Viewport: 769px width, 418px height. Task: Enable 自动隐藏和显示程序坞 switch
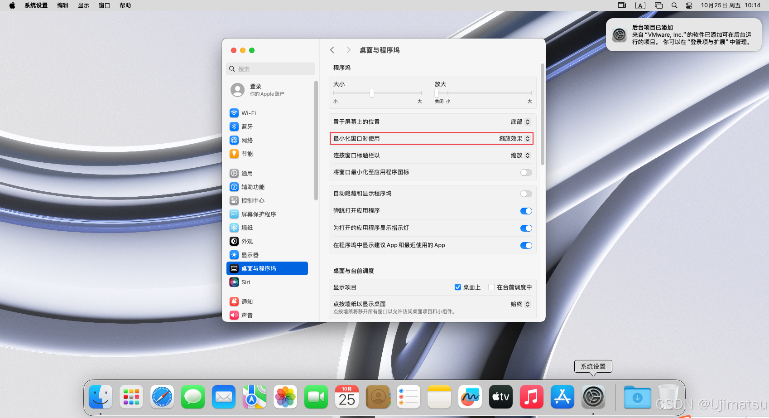[x=526, y=194]
